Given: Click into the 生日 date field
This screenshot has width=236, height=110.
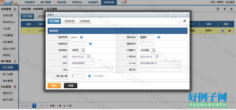Looking at the screenshot, I should click(81, 57).
